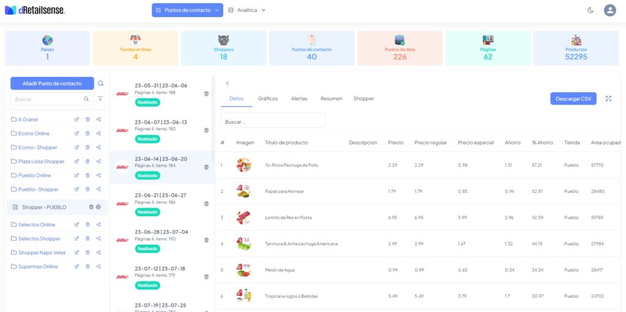This screenshot has width=626, height=312.
Task: Click Añadir Punto de contacto button
Action: (x=53, y=84)
